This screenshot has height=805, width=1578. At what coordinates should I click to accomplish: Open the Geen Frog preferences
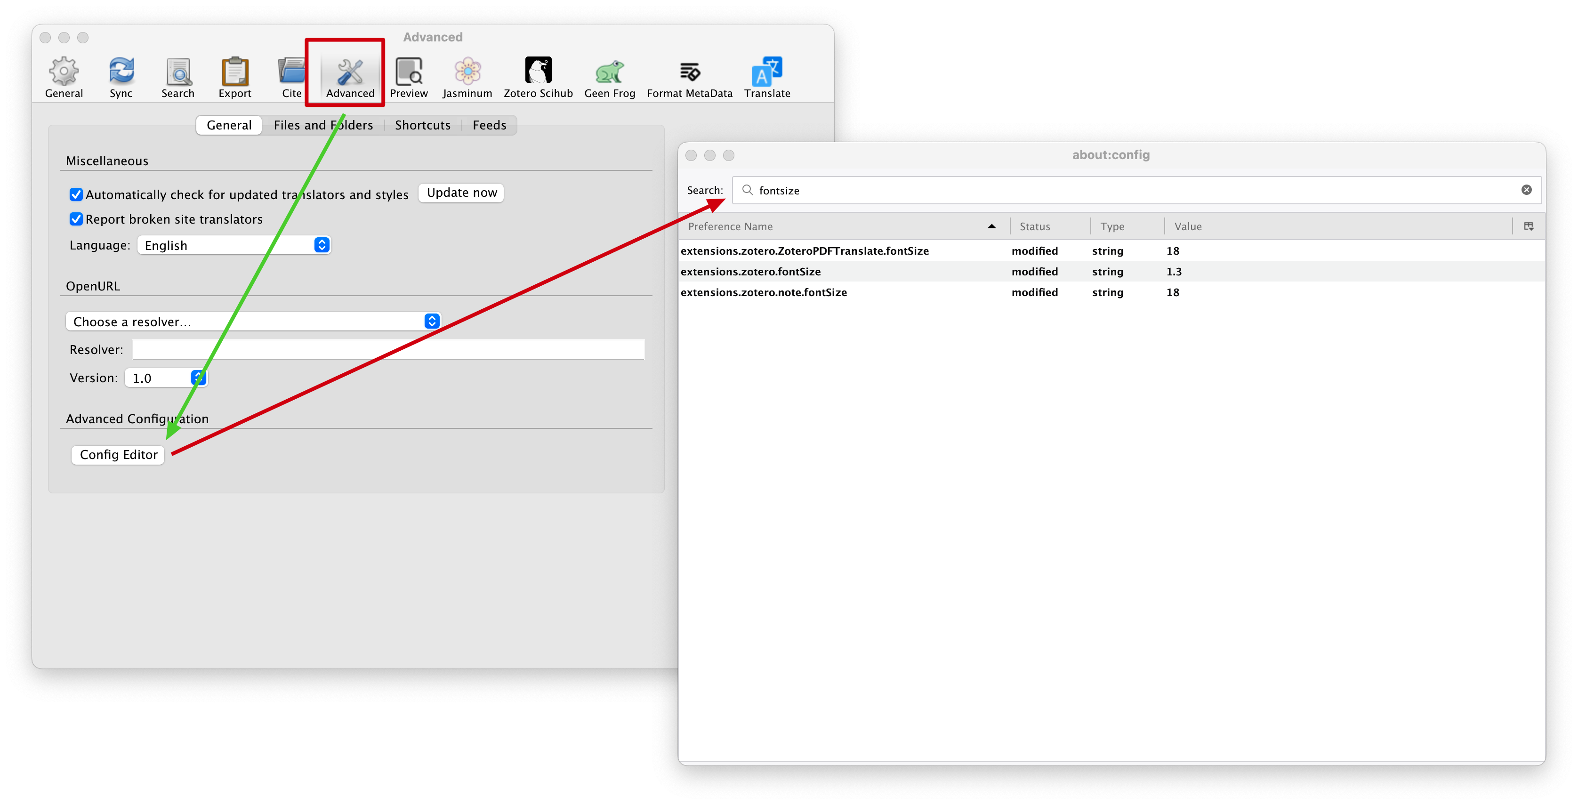coord(610,78)
